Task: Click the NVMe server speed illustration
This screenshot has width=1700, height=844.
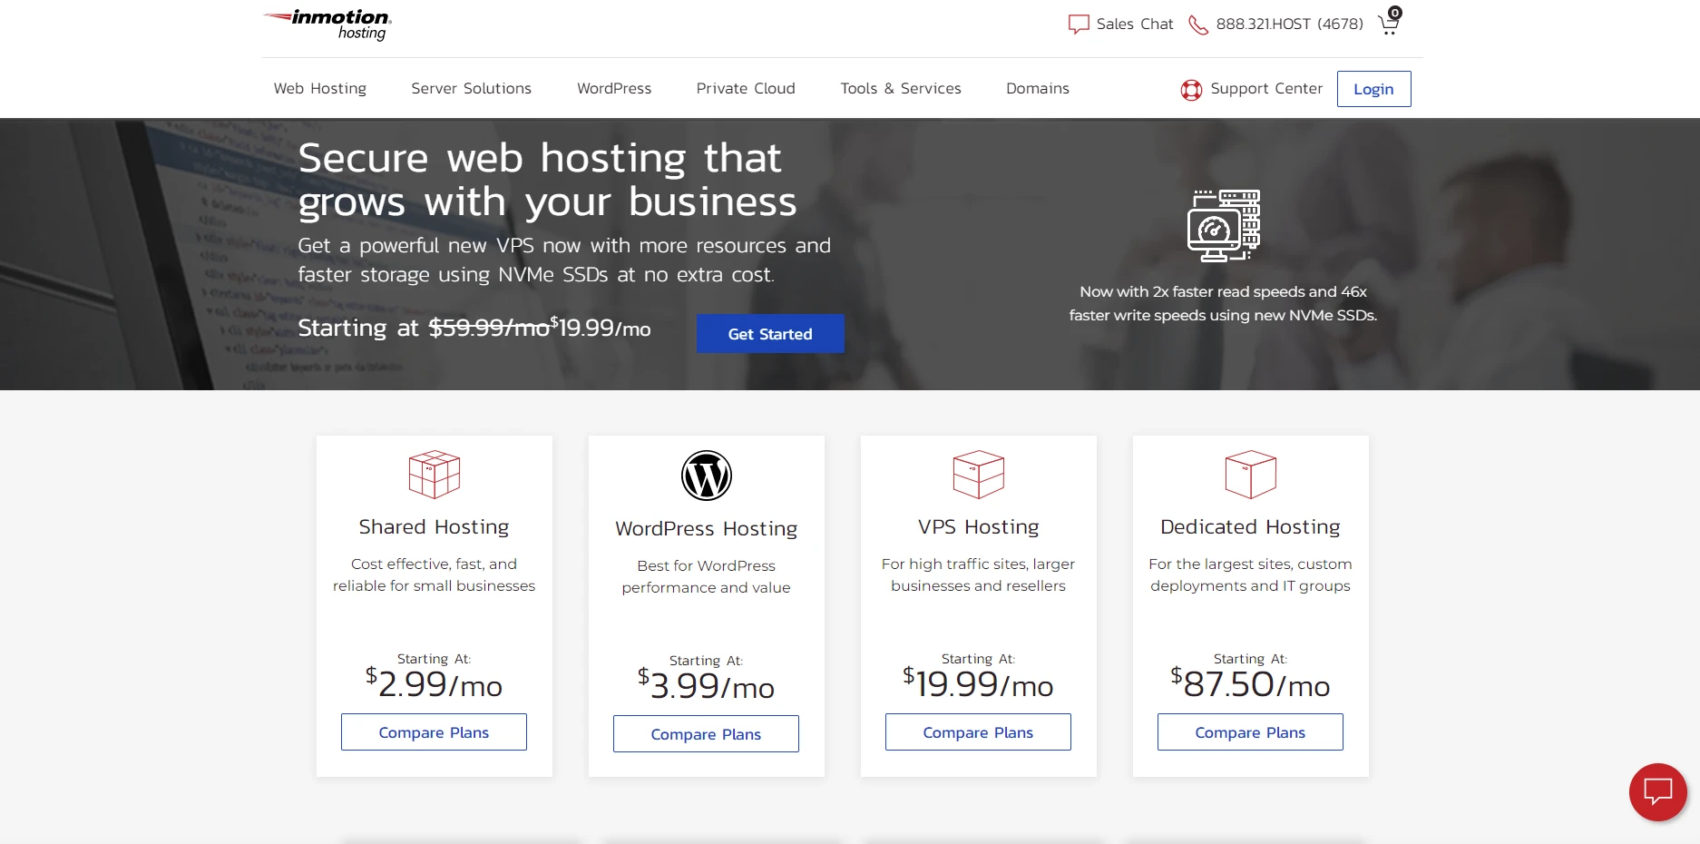Action: (x=1223, y=225)
